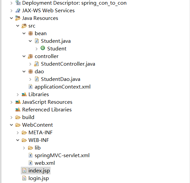190x183 pixels.
Task: Expand the Deployment Descriptor node
Action: click(x=12, y=3)
